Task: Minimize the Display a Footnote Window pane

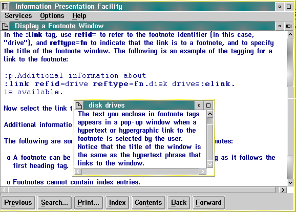Action: coord(280,26)
